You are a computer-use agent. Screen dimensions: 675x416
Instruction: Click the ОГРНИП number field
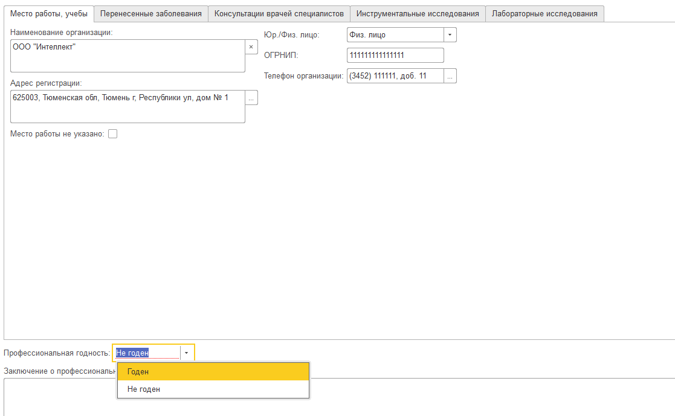pyautogui.click(x=395, y=56)
